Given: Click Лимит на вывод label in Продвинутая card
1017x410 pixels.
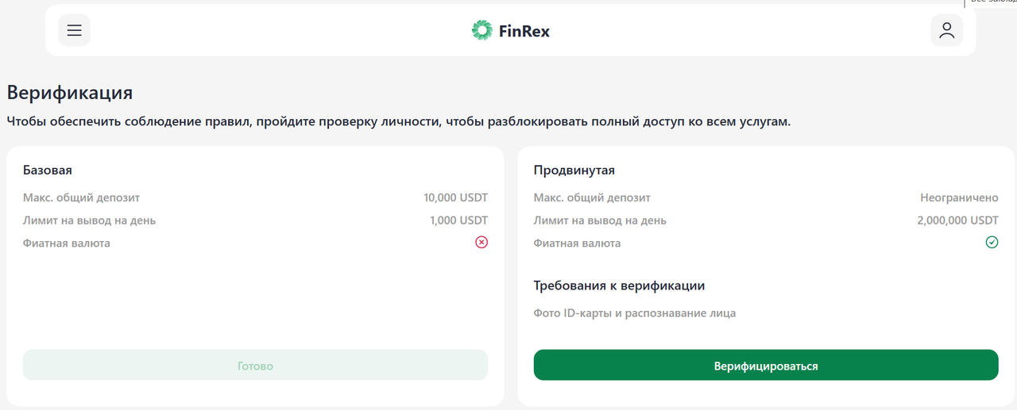Looking at the screenshot, I should pyautogui.click(x=600, y=220).
